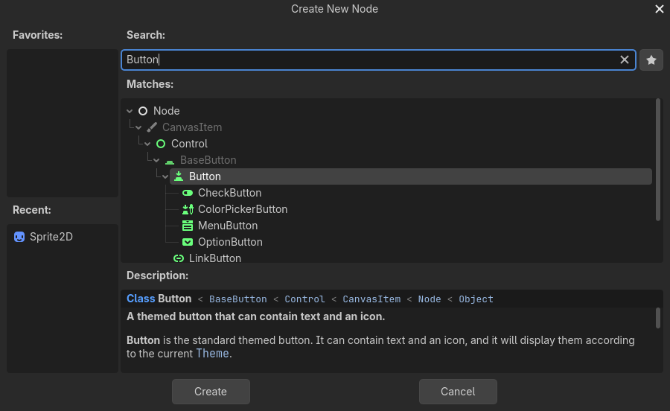Open the Theme link in description

click(x=212, y=354)
